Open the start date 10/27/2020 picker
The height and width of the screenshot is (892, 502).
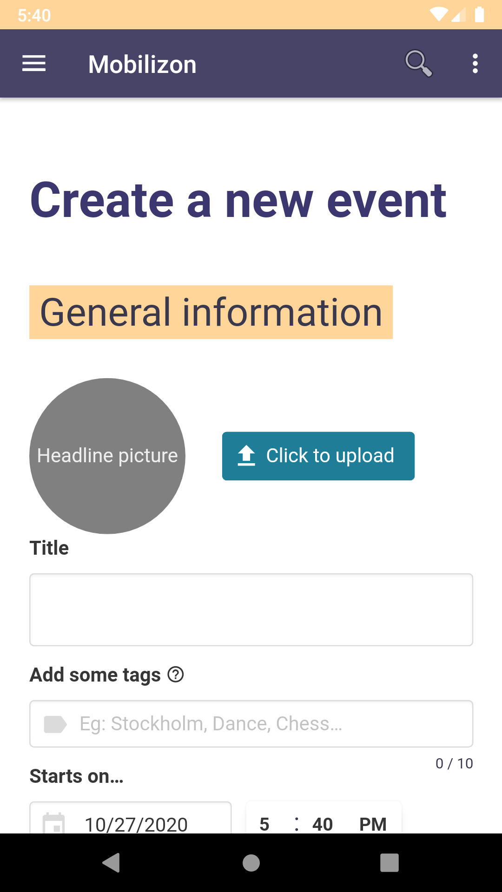136,824
